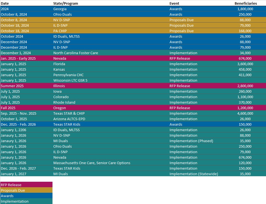Select the Implementation legend color cell
This screenshot has height=204, width=266.
[x=26, y=201]
